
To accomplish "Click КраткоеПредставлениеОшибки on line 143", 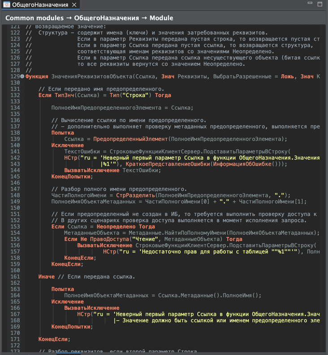I will click(168, 164).
